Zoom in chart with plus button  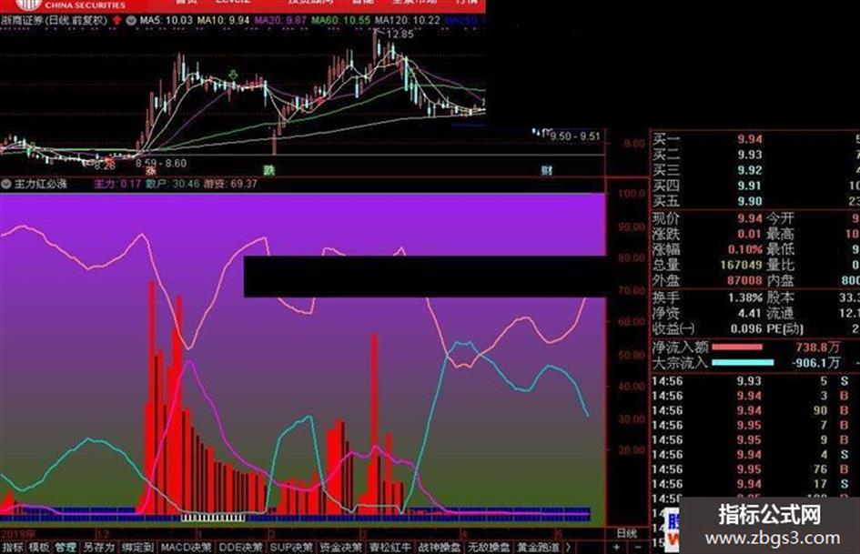click(616, 547)
